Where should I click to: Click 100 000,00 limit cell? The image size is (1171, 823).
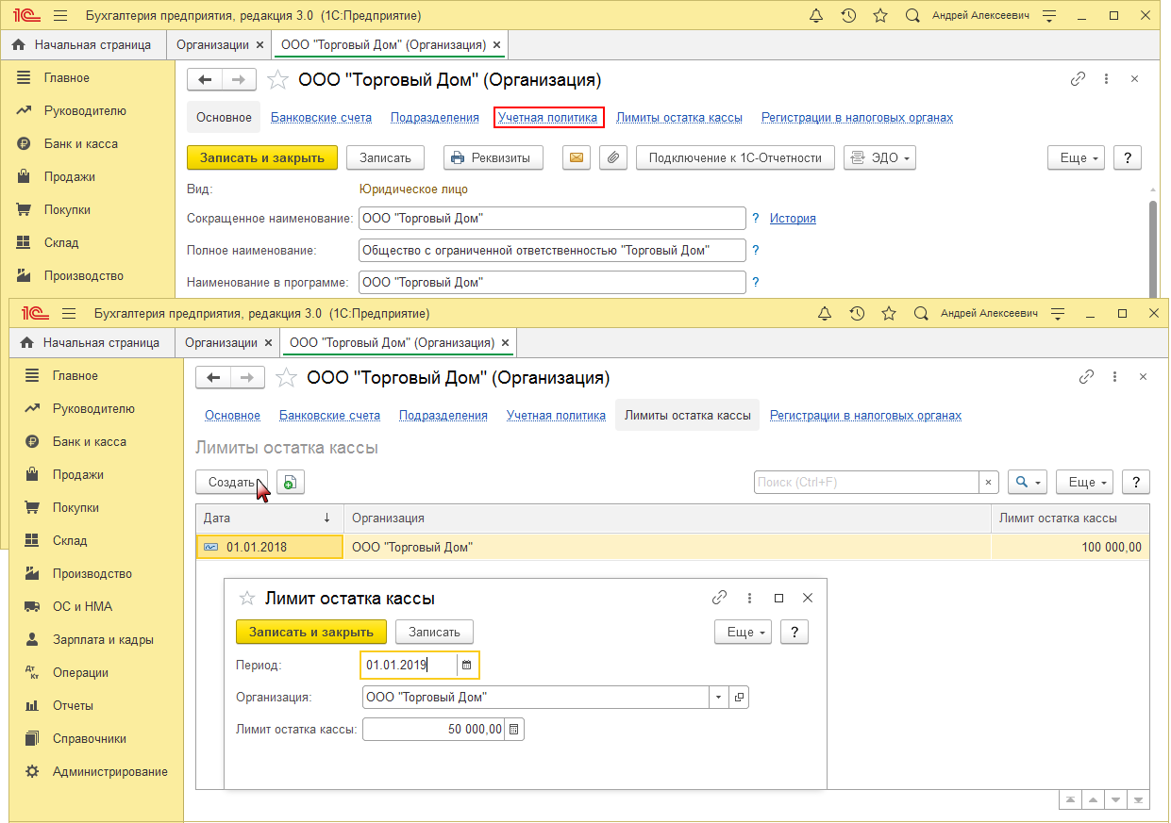1070,547
